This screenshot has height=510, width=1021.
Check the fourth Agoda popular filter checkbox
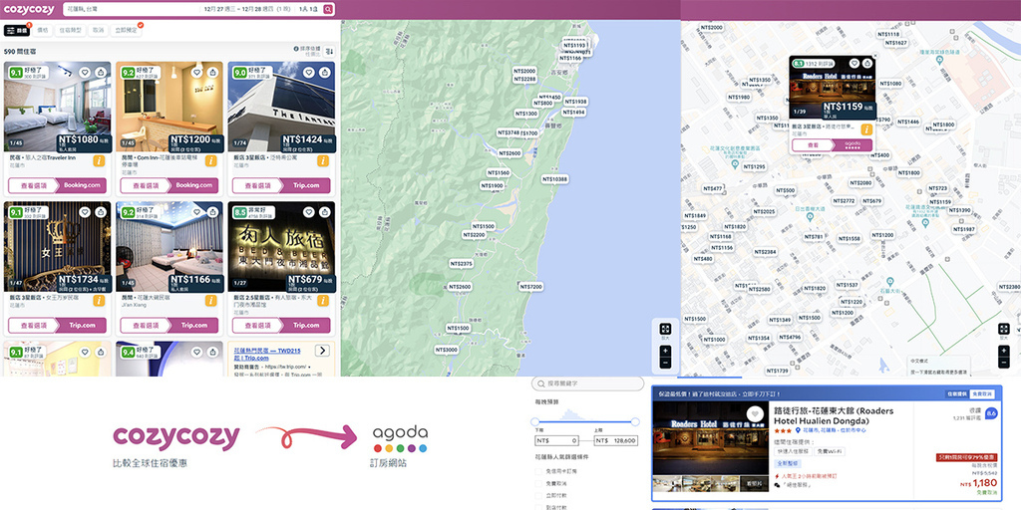(537, 506)
